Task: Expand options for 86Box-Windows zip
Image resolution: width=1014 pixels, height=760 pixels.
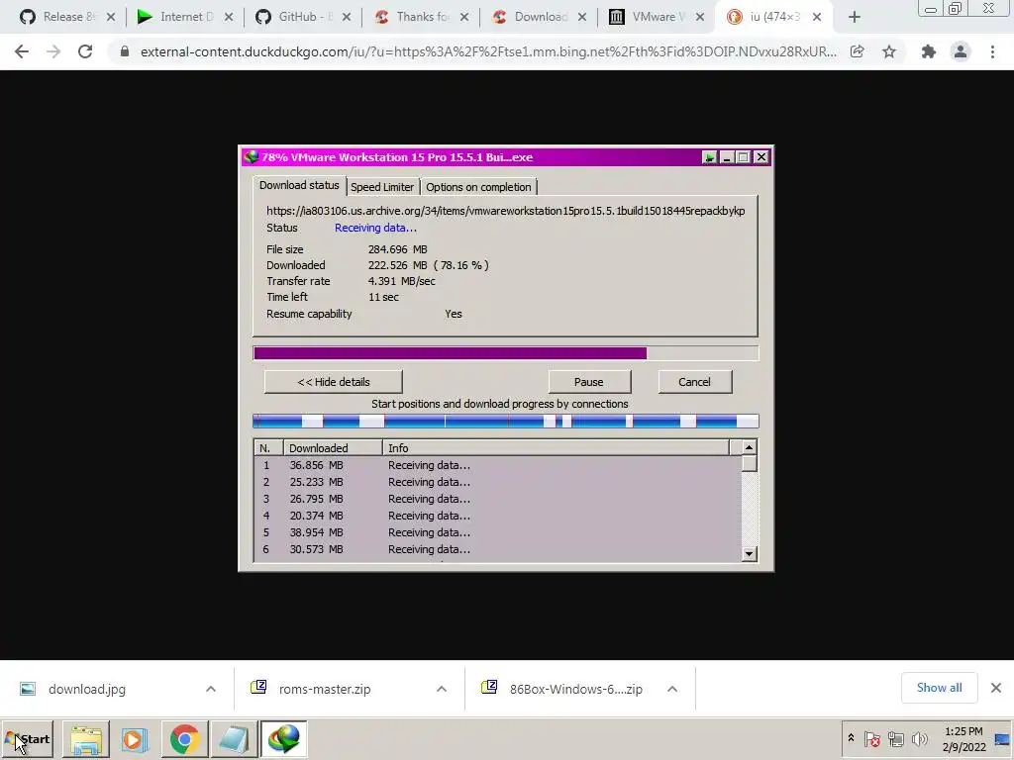Action: tap(672, 689)
